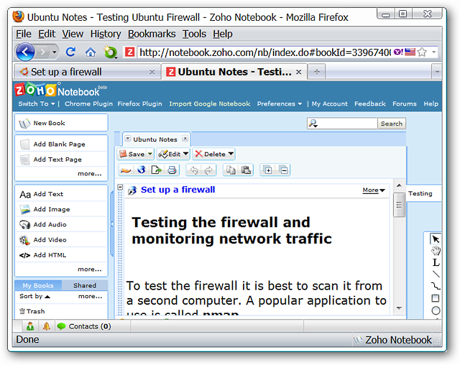Click the Undo arrow icon
The image size is (460, 365).
(x=194, y=170)
